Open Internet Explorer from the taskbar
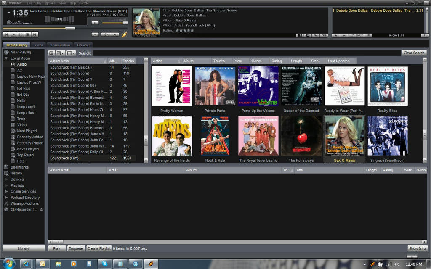431x269 pixels. click(27, 264)
